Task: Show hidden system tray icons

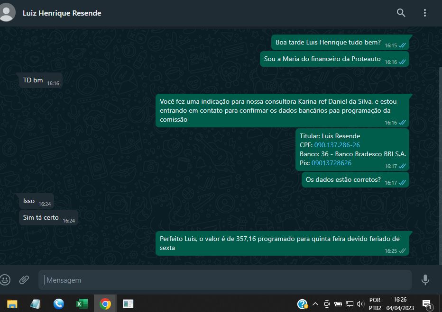Action: 315,304
